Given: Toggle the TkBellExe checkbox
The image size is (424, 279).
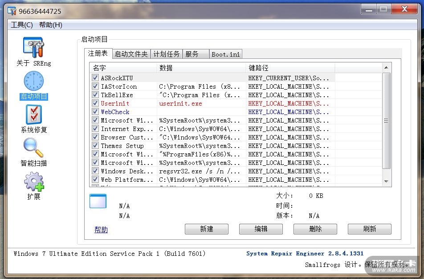Looking at the screenshot, I should click(x=95, y=95).
